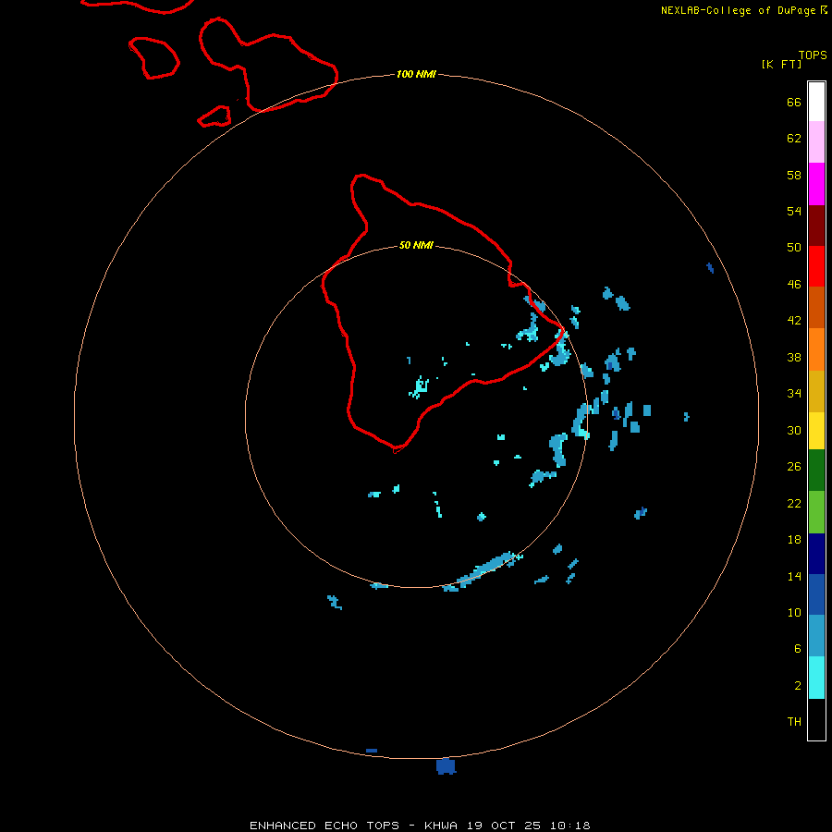
Task: Click the '[K FT]' legend units label
Action: [x=781, y=65]
